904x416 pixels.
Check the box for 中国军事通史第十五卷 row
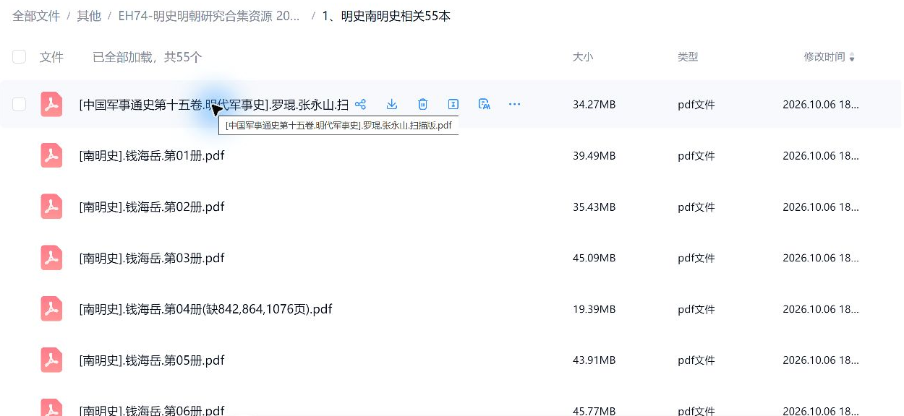(20, 105)
